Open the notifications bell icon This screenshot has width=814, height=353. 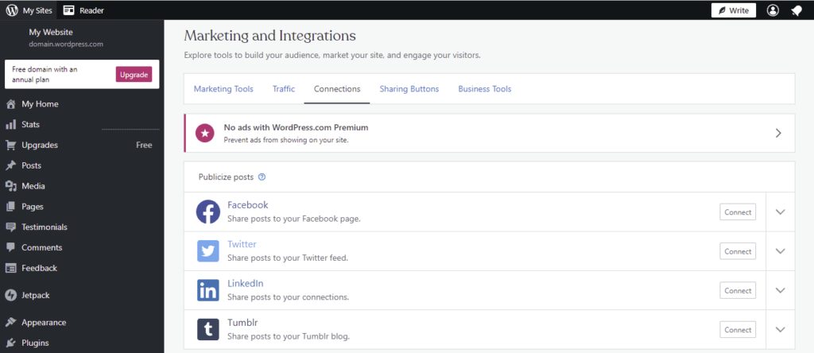pos(797,10)
